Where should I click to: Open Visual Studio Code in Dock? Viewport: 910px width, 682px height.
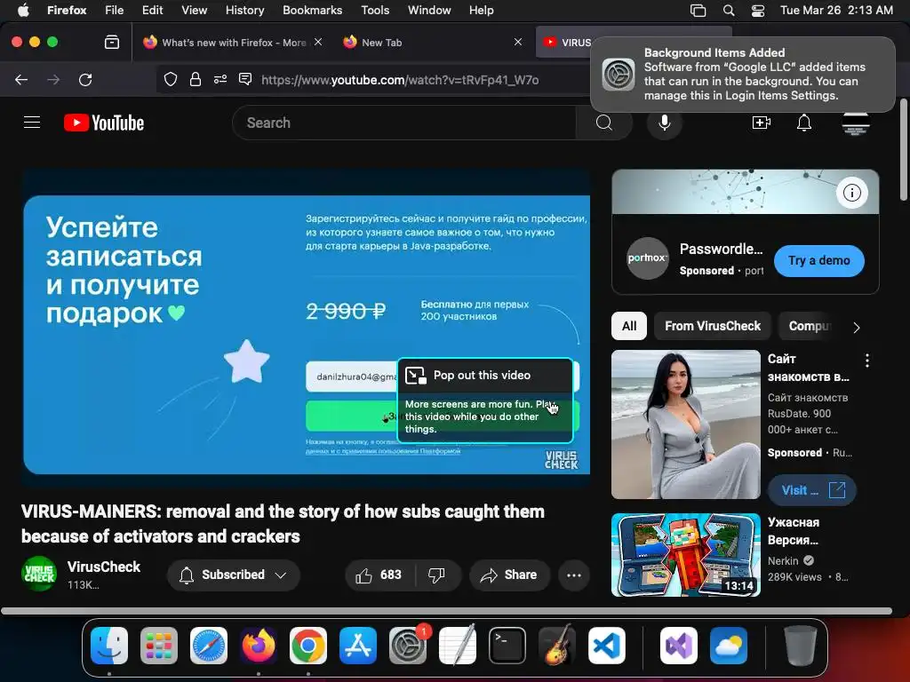tap(606, 646)
